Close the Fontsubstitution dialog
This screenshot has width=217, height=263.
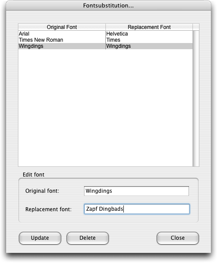coord(178,238)
